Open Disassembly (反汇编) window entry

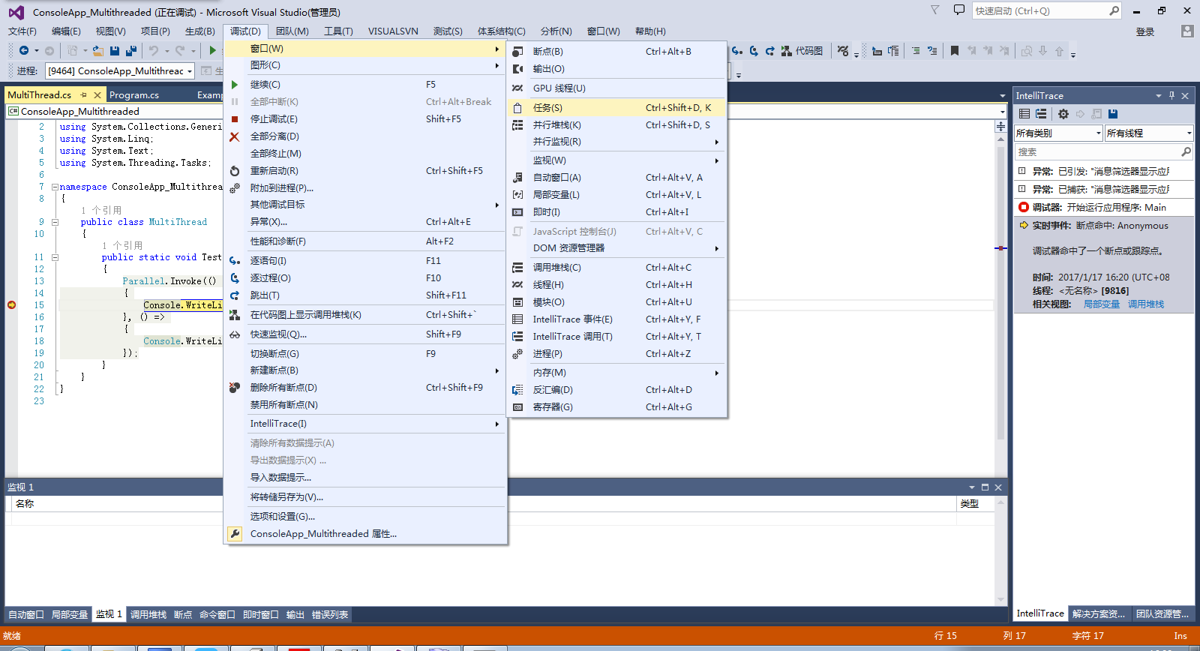click(616, 390)
